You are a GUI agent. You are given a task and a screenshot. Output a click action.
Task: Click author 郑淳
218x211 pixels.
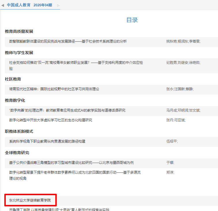(x=170, y=172)
